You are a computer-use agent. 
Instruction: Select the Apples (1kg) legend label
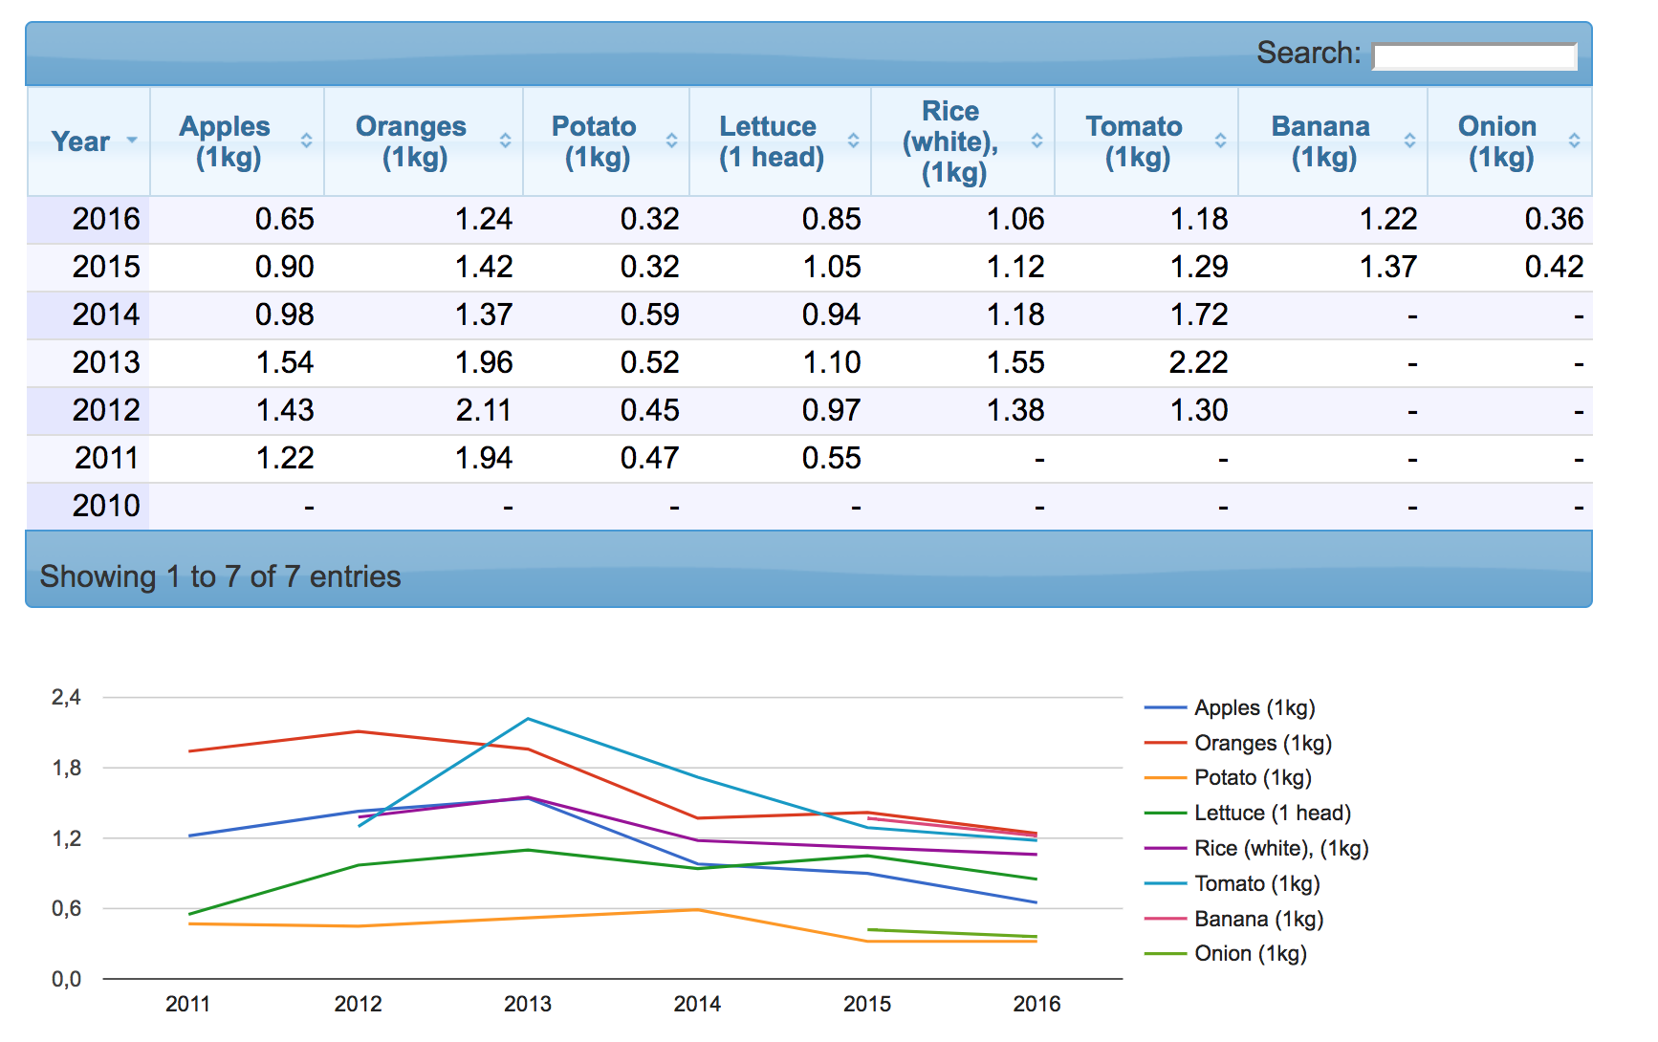1254,708
